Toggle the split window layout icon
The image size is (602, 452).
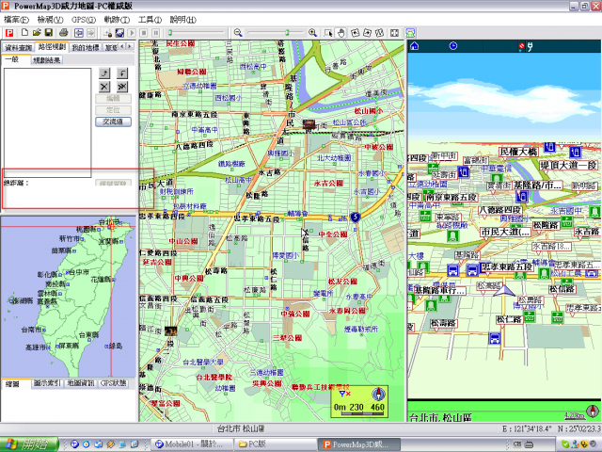[x=394, y=33]
